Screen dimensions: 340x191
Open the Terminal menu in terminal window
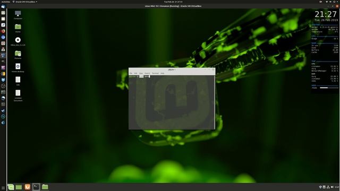click(155, 73)
